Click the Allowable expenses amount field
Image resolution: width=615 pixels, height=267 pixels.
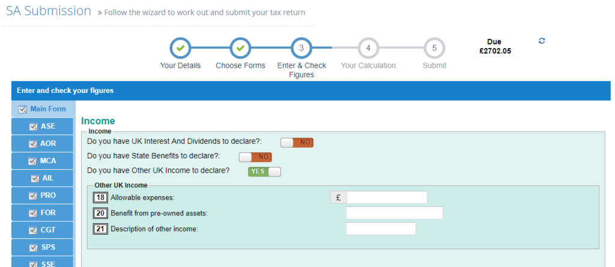click(387, 197)
